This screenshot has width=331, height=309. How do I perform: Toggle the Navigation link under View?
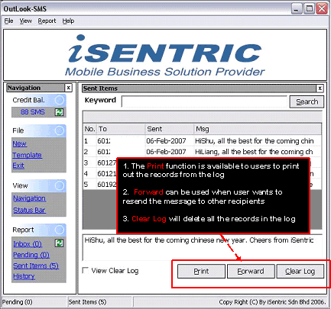[x=30, y=198]
